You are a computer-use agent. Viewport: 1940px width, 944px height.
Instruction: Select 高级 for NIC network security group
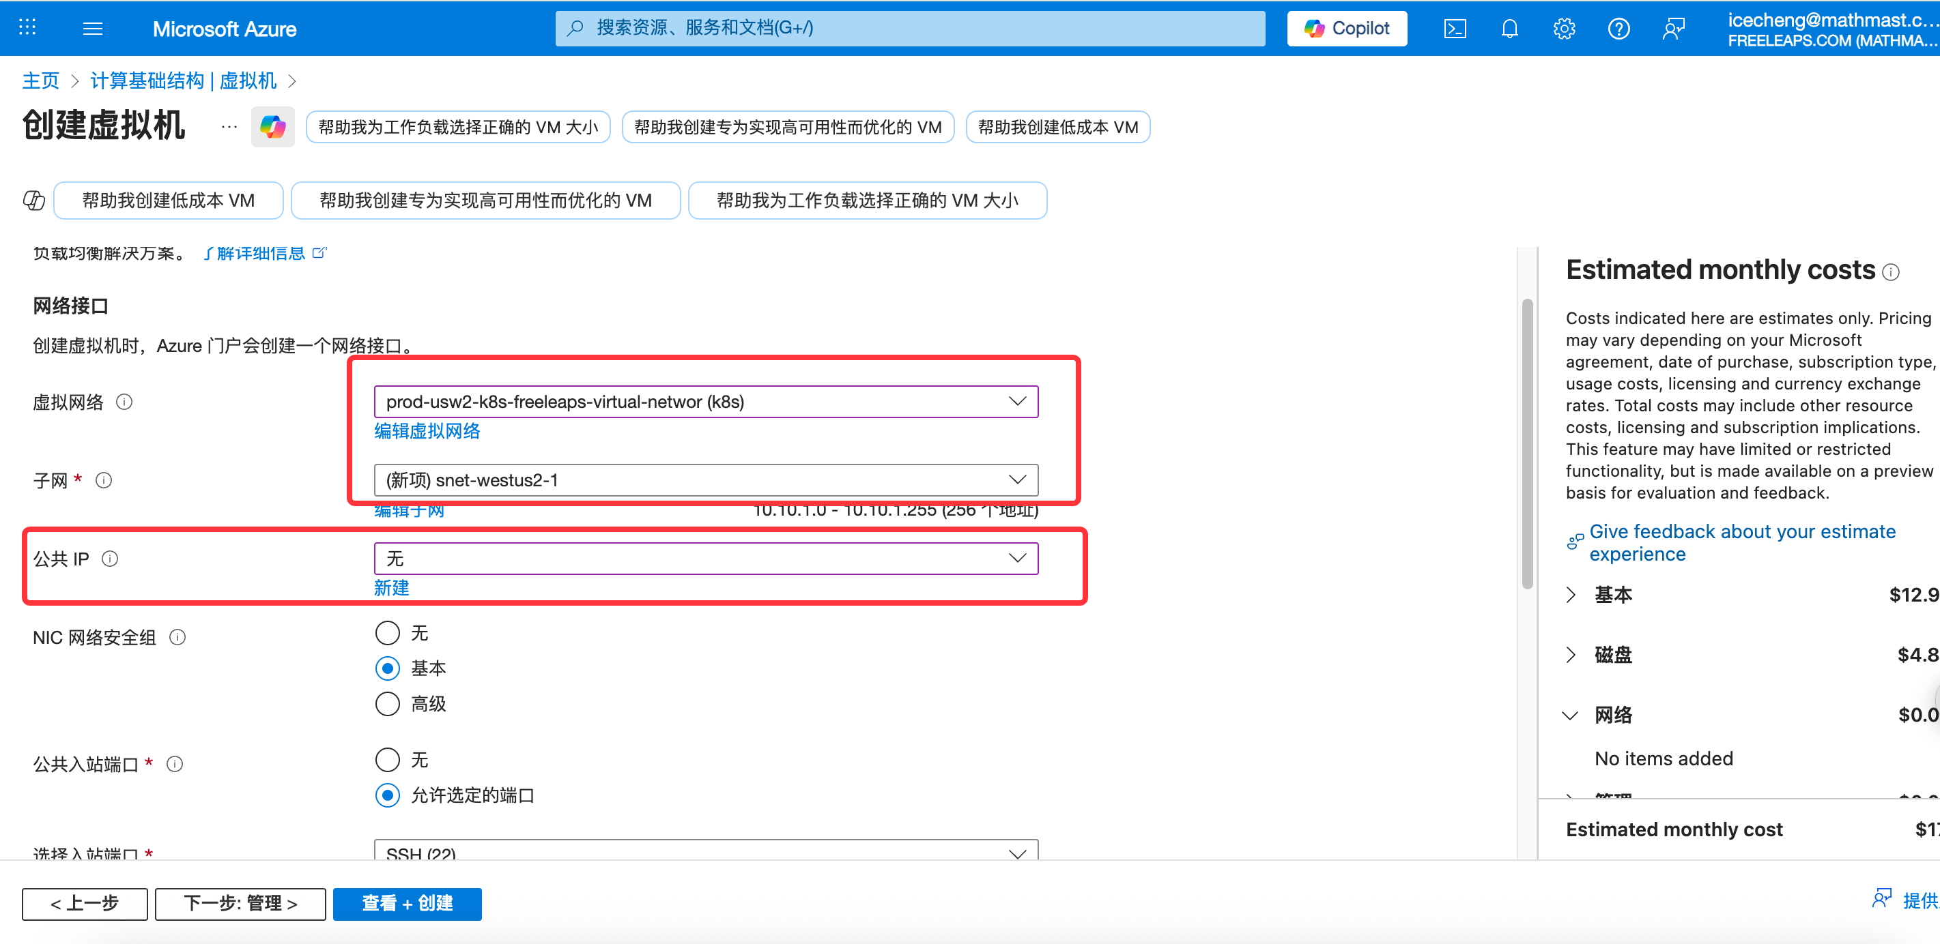(x=387, y=704)
